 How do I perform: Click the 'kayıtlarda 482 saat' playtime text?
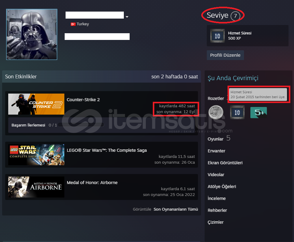(177, 106)
